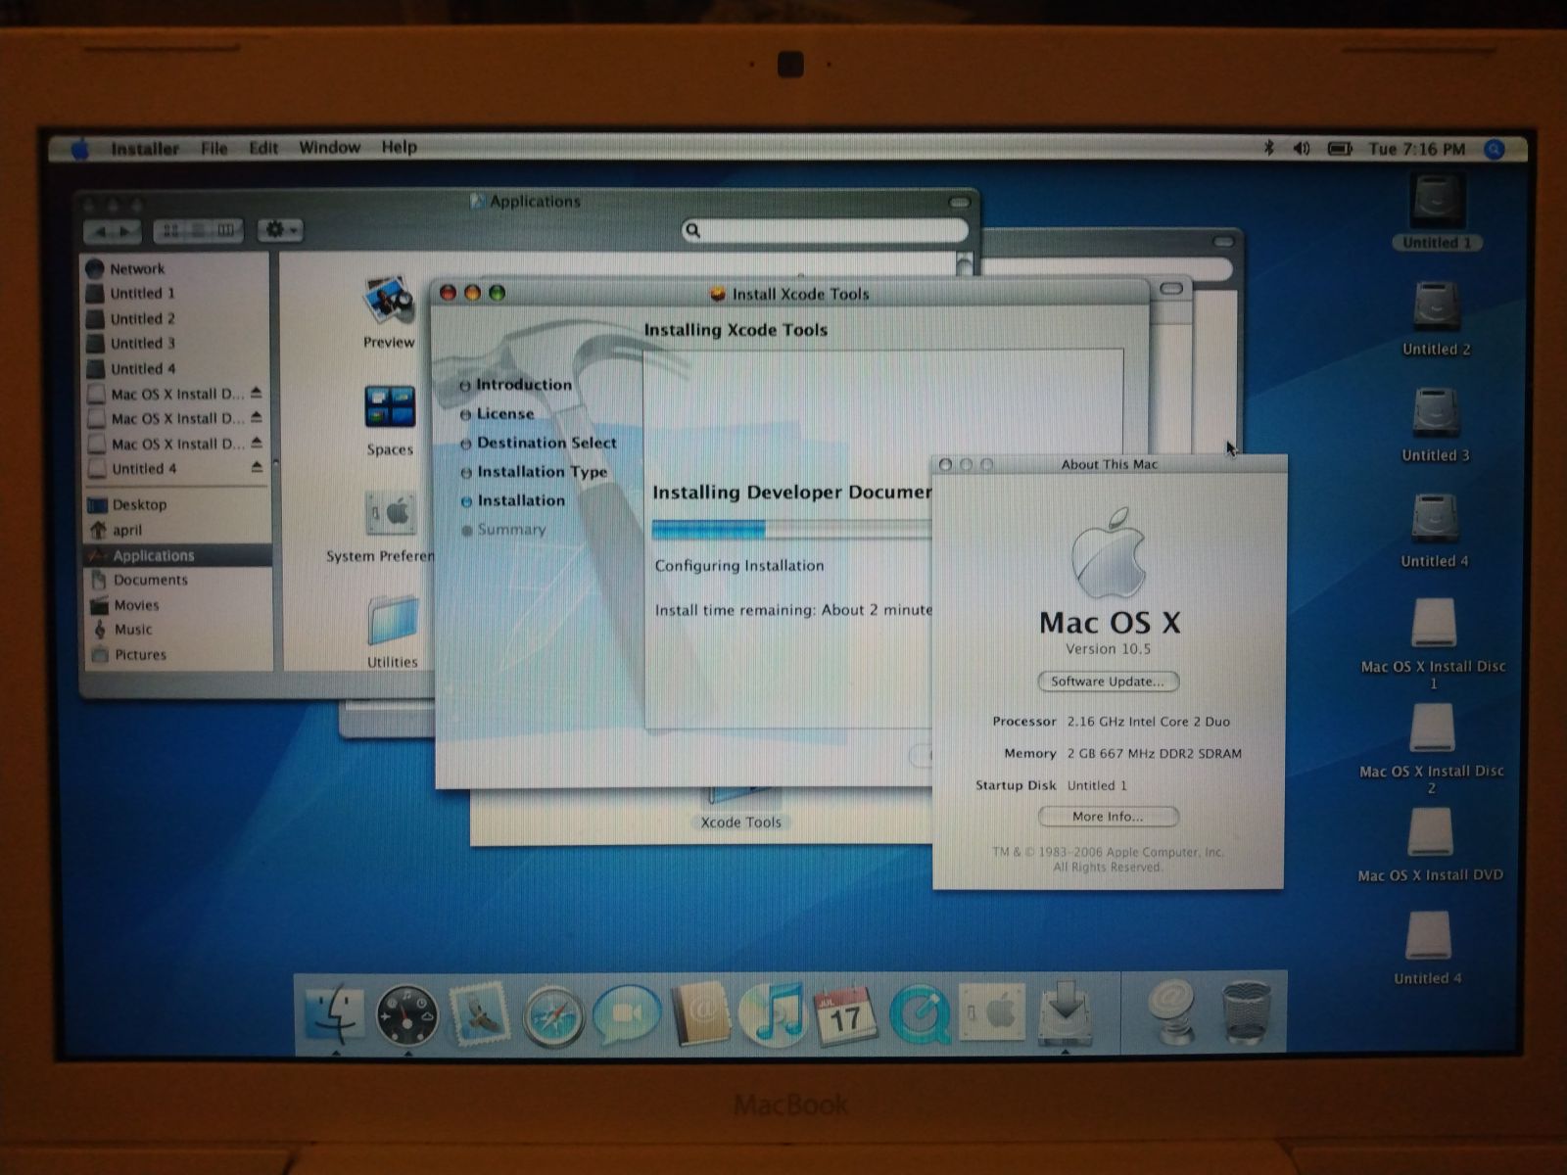
Task: Toggle toolbar in the Applications window
Action: 960,202
